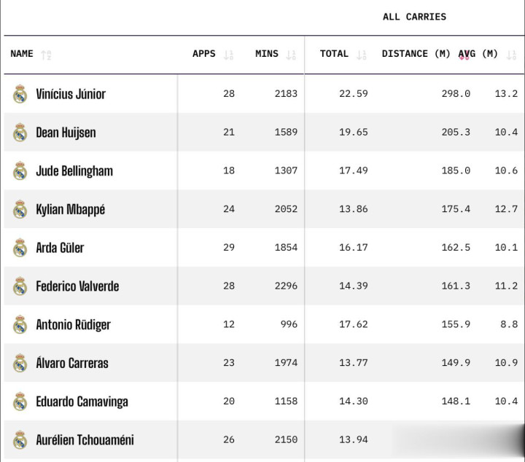Click the badge next to Federico Valverde

pyautogui.click(x=20, y=286)
